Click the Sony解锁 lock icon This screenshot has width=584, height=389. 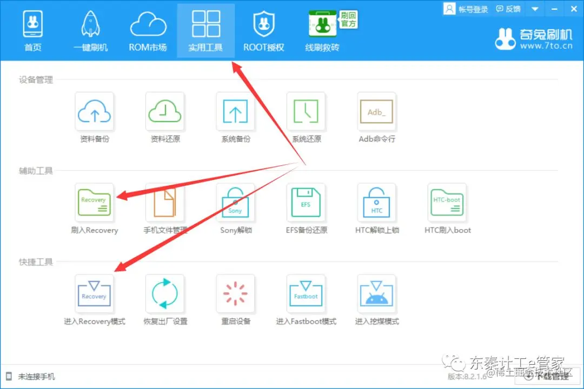point(235,202)
